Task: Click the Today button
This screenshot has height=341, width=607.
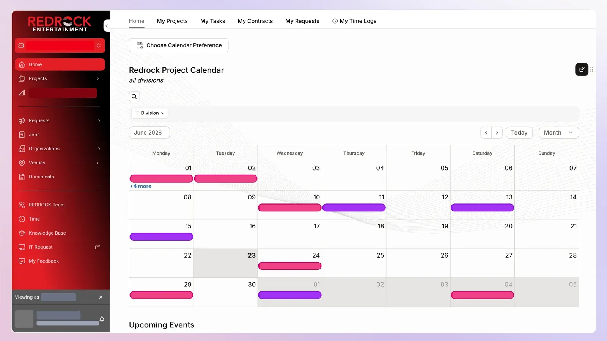Action: [519, 133]
